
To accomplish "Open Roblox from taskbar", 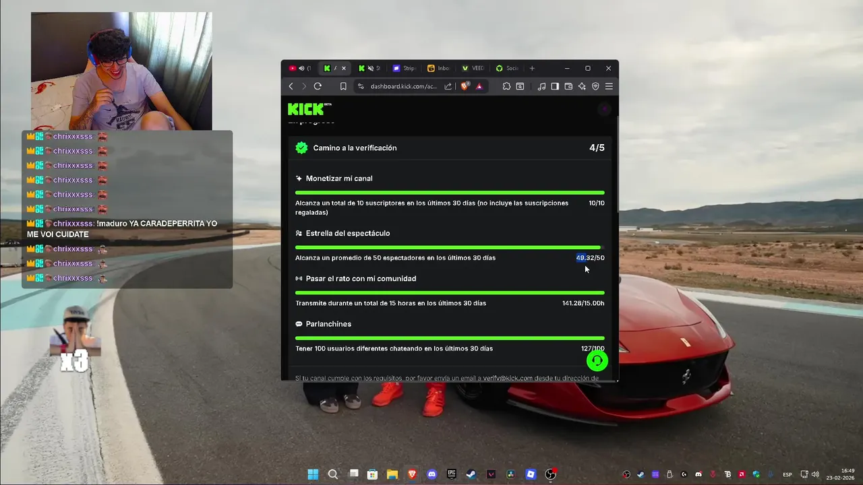I will (x=531, y=474).
